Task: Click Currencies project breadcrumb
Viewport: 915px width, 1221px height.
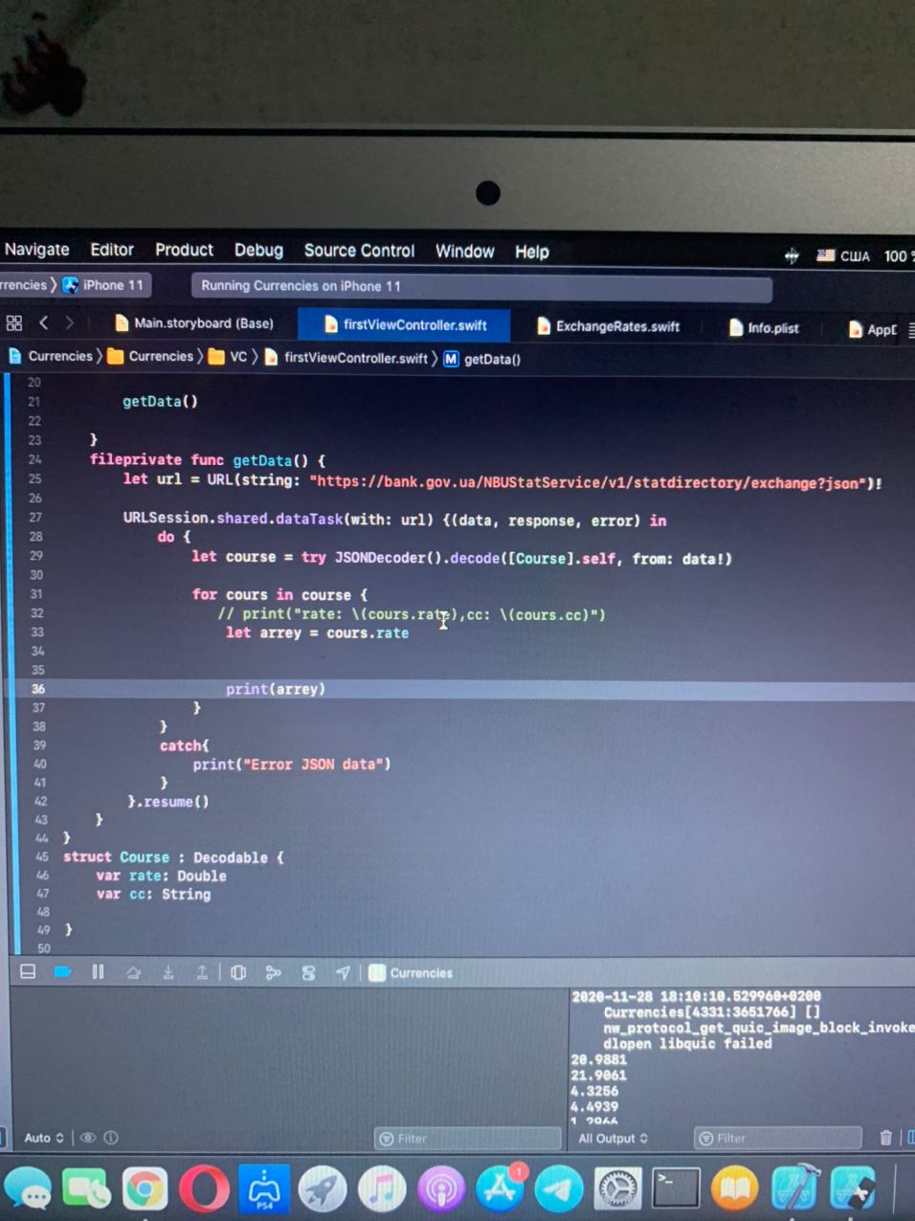Action: click(x=51, y=356)
